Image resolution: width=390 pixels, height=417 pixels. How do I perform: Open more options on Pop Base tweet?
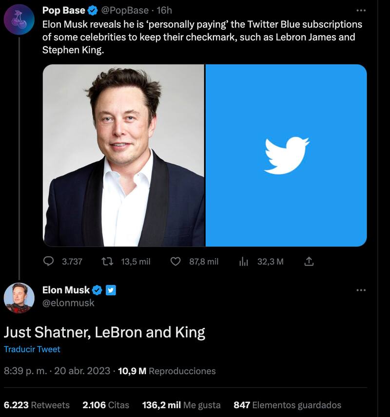pyautogui.click(x=361, y=10)
